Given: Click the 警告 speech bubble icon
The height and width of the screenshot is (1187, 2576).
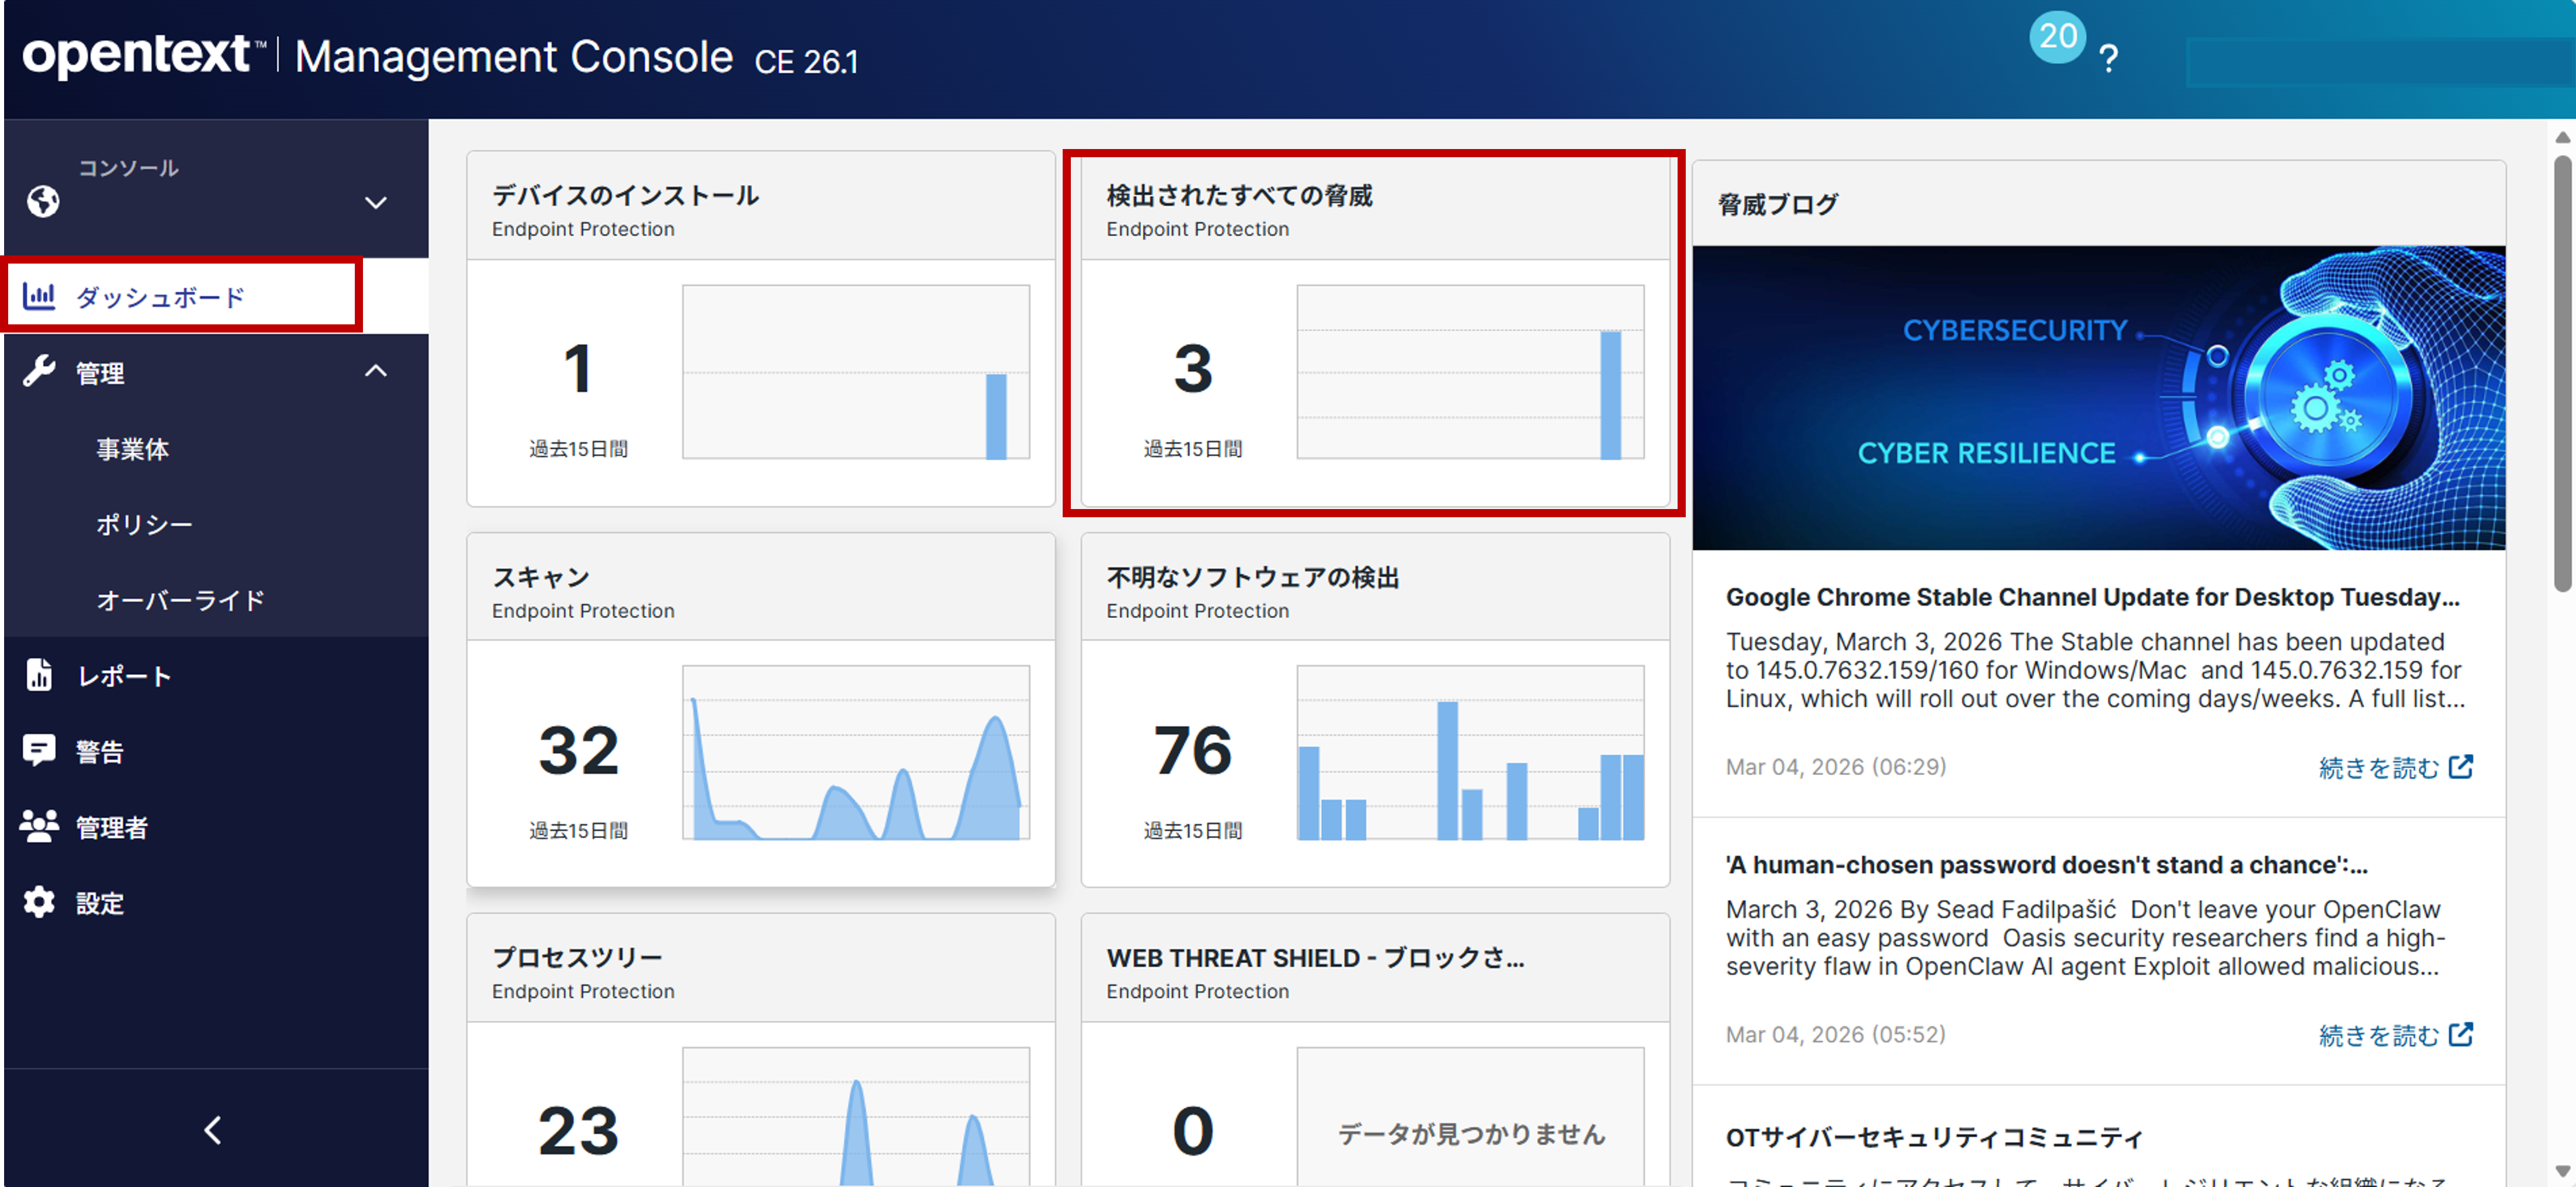Looking at the screenshot, I should 39,750.
